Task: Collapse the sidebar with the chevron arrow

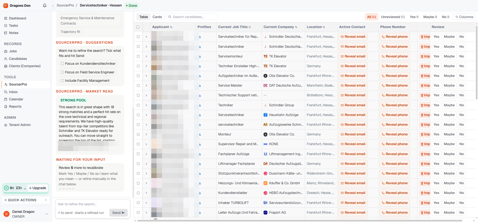Action: 53,6
